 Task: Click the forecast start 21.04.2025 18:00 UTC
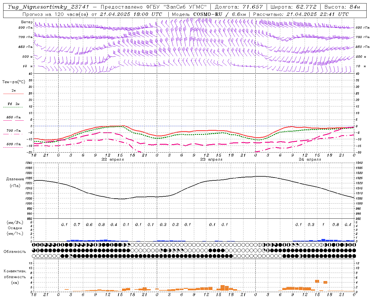[x=131, y=14]
